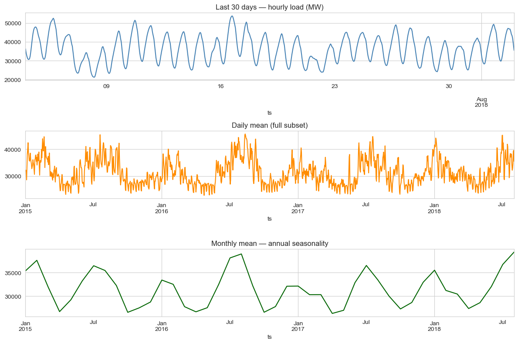
Task: Click the 'ts' label below the bottom chart
Action: click(x=270, y=337)
